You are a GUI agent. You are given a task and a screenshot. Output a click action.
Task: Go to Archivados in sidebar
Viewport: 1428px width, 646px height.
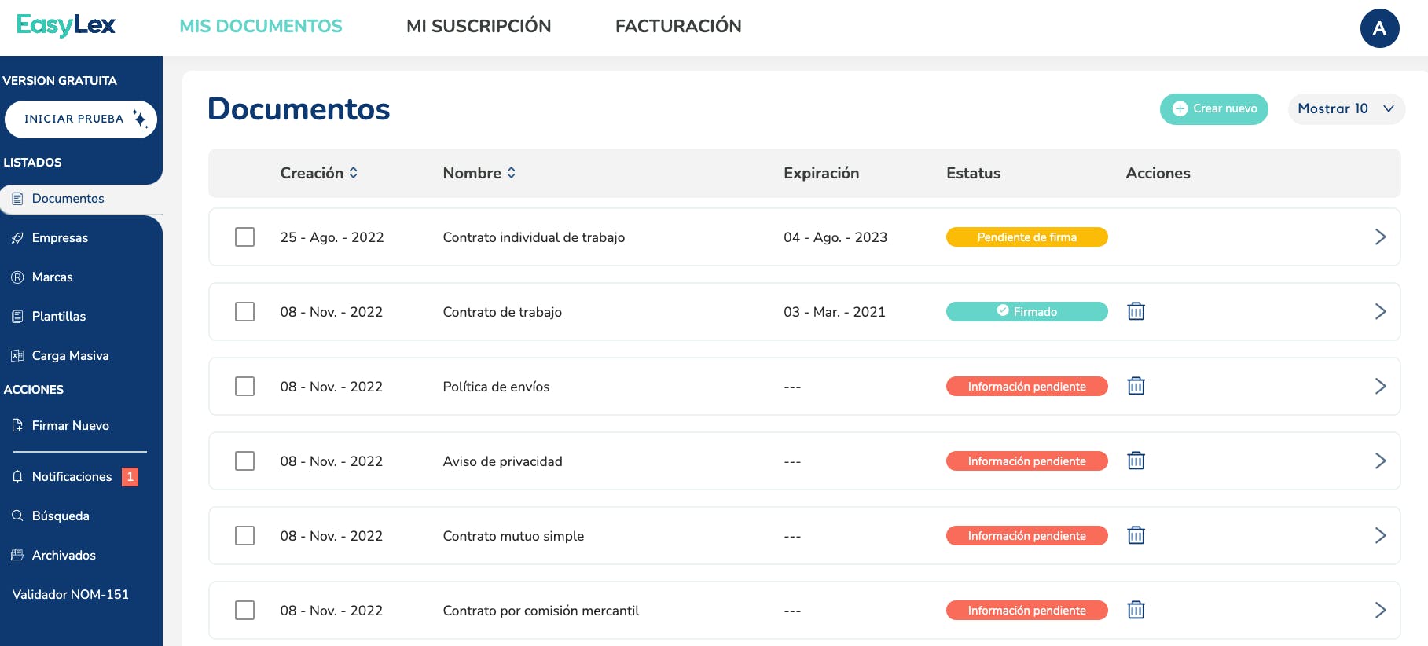pyautogui.click(x=64, y=555)
